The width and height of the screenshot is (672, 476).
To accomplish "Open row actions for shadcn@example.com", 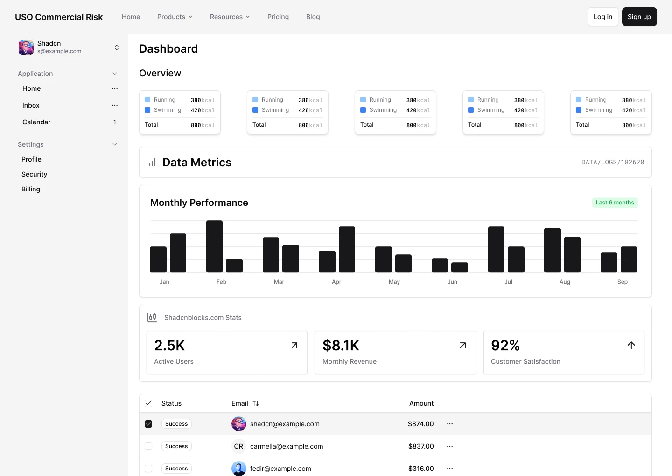I will 450,424.
